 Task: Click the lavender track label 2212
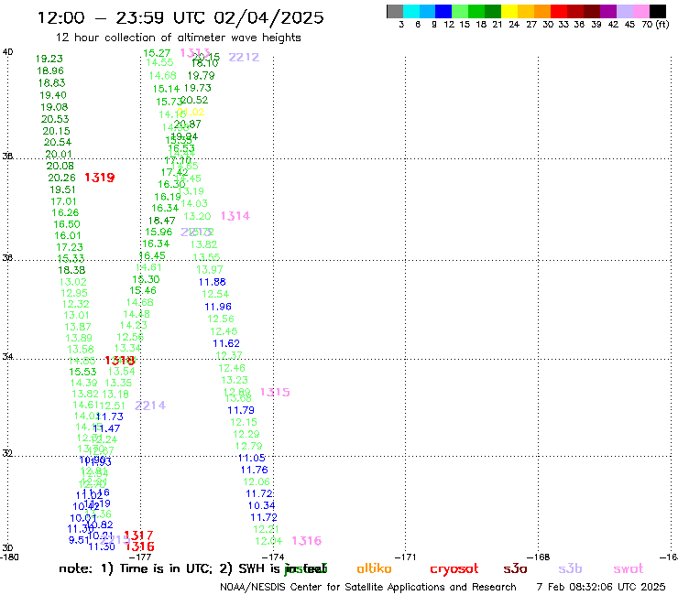[244, 57]
